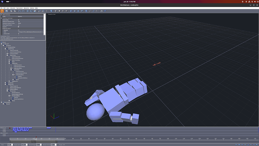Open the clock in the top bar

click(129, 2)
